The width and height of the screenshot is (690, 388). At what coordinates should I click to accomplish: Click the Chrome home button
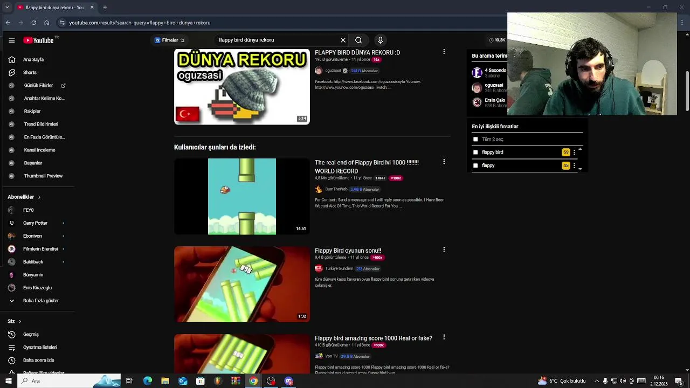click(x=46, y=23)
